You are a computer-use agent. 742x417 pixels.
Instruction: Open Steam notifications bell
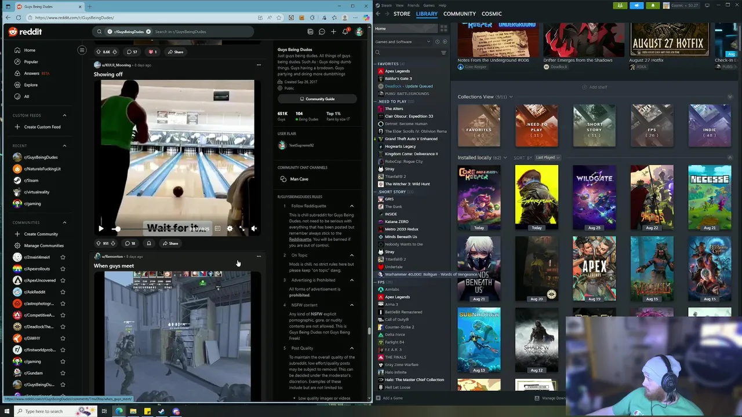click(x=653, y=6)
